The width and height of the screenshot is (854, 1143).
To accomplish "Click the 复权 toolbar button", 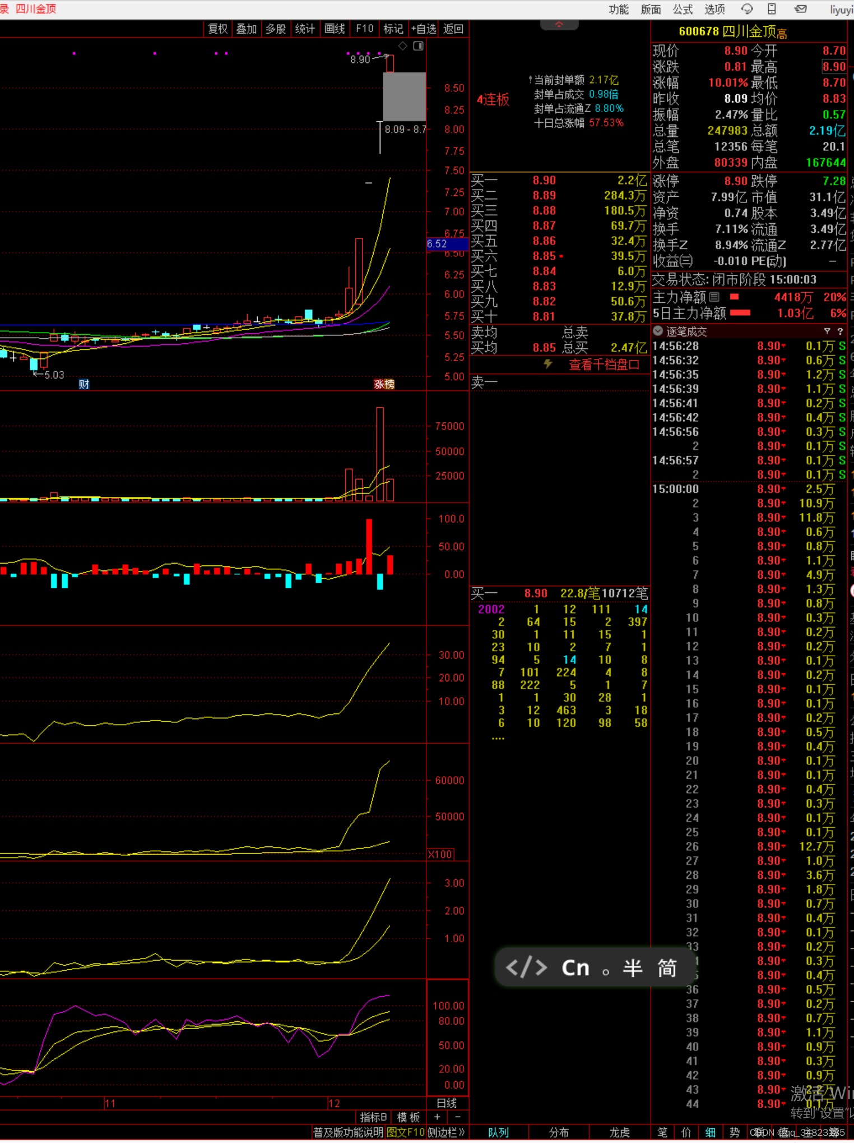I will click(x=217, y=29).
